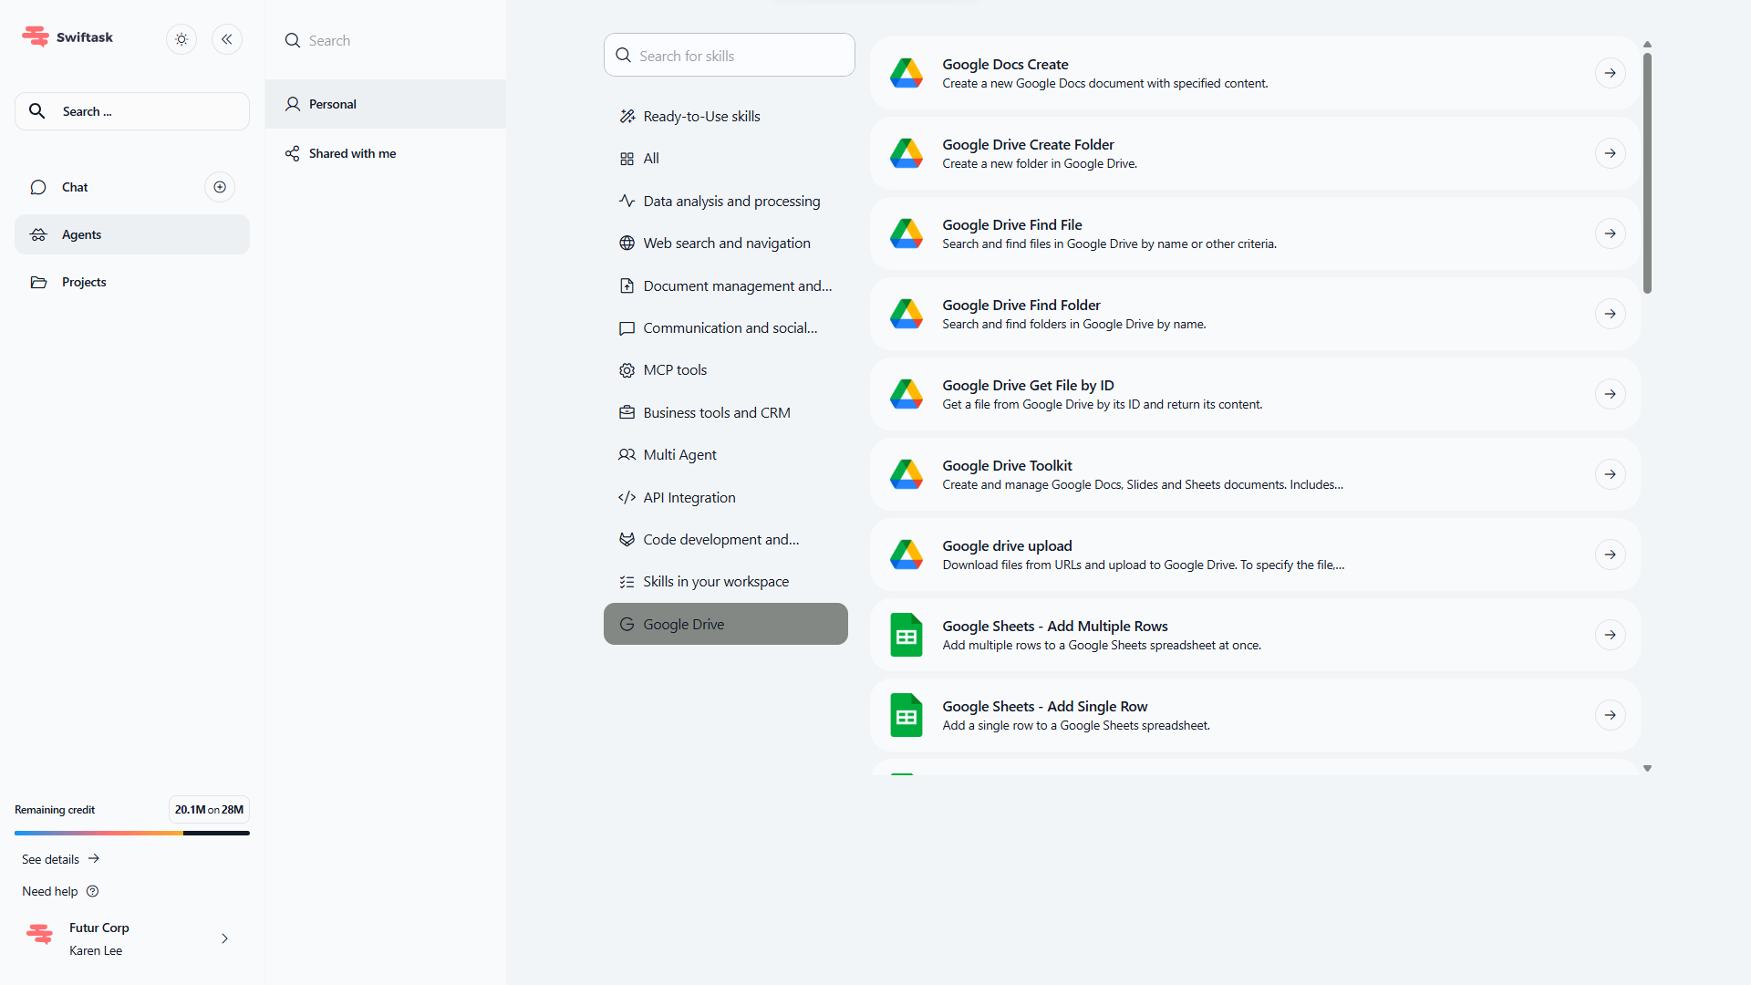1751x985 pixels.
Task: Click the new chat plus icon
Action: pos(220,187)
